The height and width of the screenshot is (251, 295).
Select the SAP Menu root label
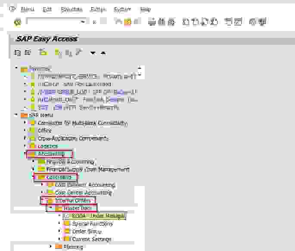pyautogui.click(x=41, y=115)
